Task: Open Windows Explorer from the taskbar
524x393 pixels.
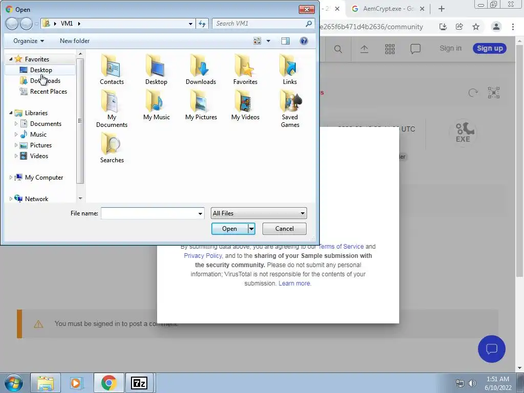Action: pos(46,383)
